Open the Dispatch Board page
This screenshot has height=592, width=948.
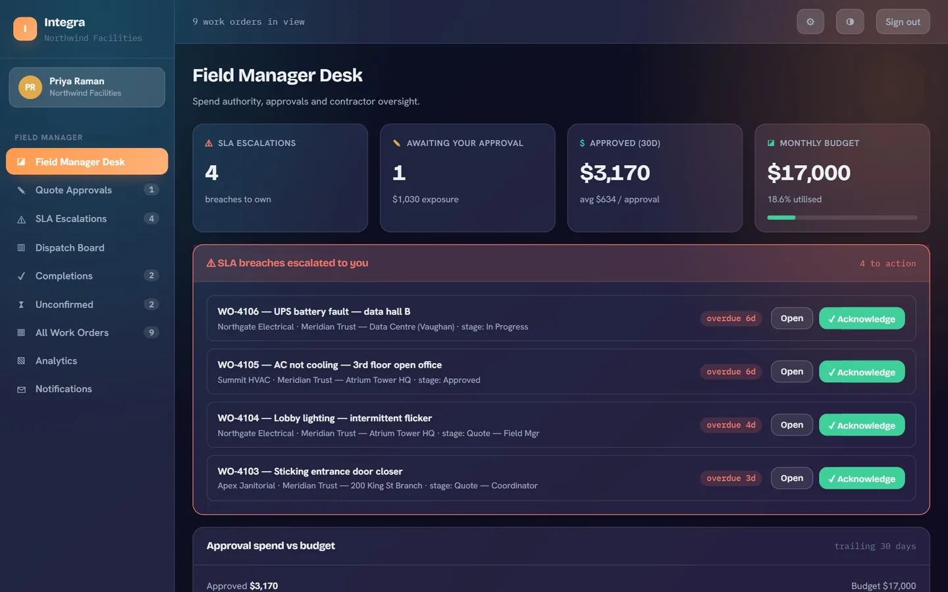click(87, 248)
